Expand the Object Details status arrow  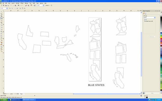point(35,96)
